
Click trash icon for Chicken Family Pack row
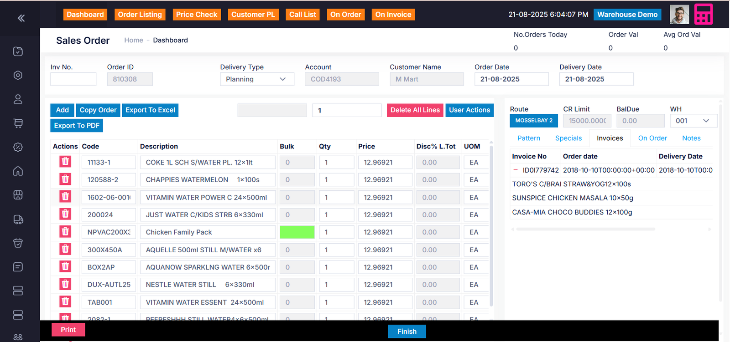65,232
